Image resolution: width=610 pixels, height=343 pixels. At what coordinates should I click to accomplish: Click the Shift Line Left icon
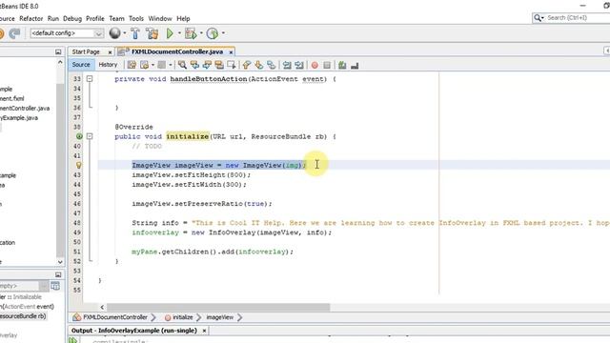tap(287, 65)
